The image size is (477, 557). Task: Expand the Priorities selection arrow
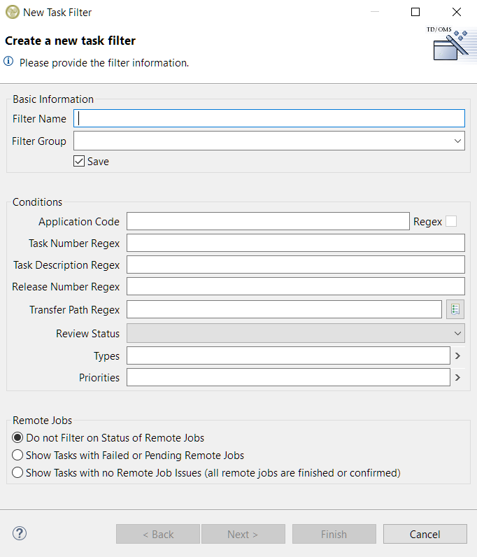(x=457, y=377)
